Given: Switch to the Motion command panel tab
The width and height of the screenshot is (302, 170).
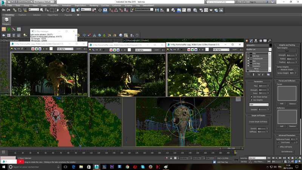Looking at the screenshot, I should (x=260, y=41).
